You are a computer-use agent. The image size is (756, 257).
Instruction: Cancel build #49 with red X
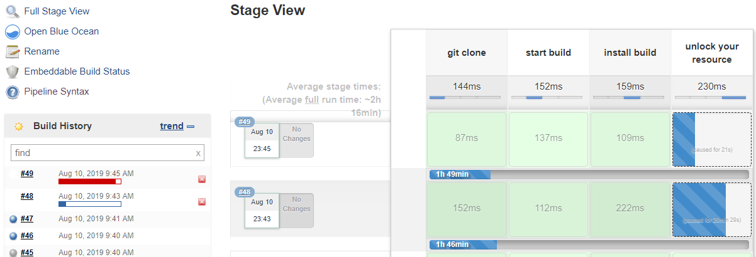point(202,179)
